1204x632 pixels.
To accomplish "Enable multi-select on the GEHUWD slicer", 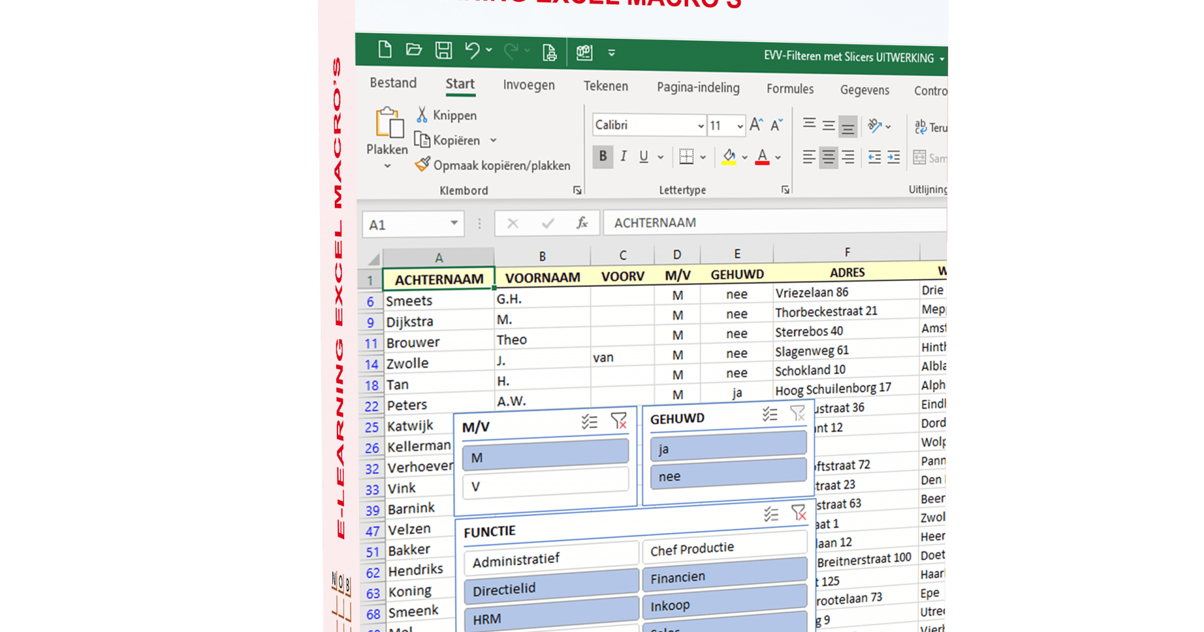I will [x=770, y=414].
